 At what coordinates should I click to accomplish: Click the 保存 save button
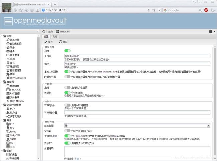(49, 42)
